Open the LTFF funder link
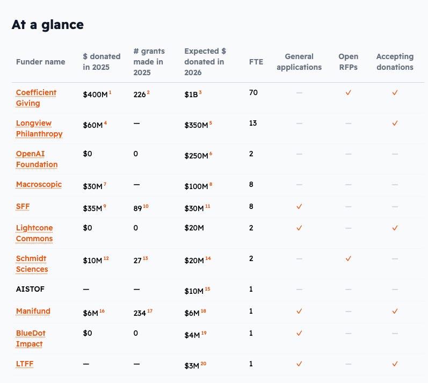The height and width of the screenshot is (383, 428). tap(25, 364)
